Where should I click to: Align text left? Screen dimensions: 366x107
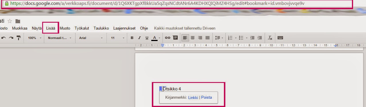pyautogui.click(x=185, y=38)
